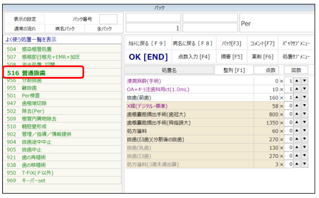This screenshot has width=319, height=198.
Task: Increase count for 処方箋料(3歳未満加算)
Action: click(x=297, y=164)
